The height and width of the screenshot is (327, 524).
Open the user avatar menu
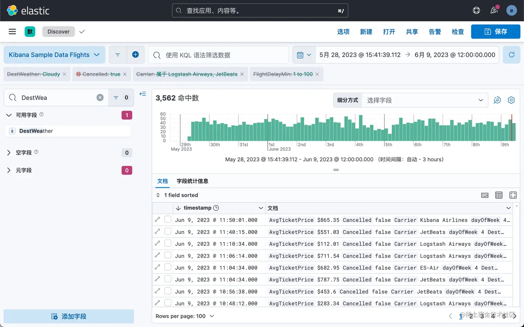coord(512,10)
